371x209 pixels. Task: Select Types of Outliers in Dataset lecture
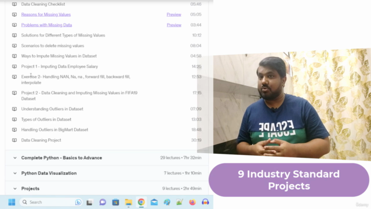[46, 120]
